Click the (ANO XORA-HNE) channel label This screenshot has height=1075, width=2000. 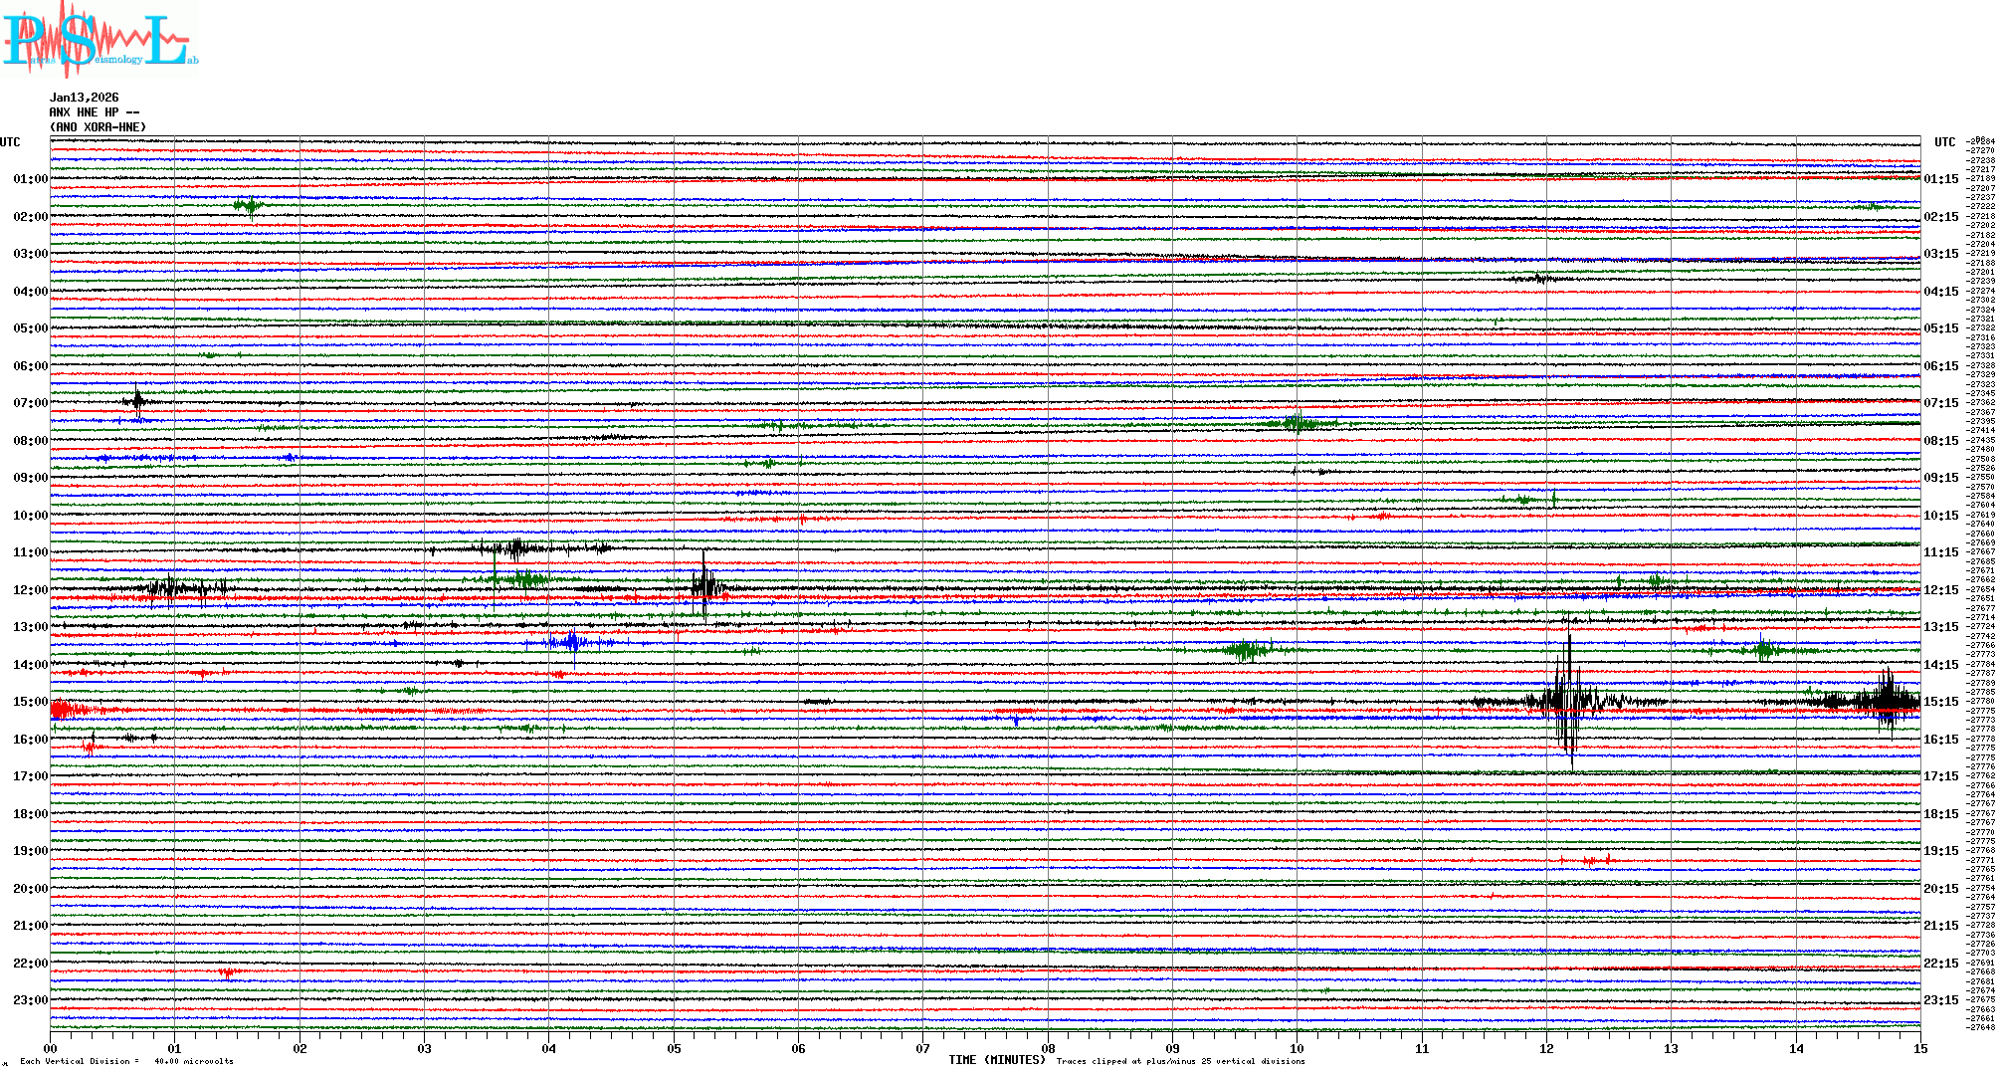pyautogui.click(x=98, y=127)
